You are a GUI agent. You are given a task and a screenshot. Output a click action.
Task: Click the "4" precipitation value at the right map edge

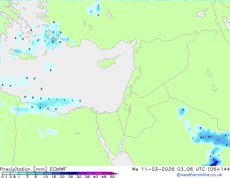point(226,135)
